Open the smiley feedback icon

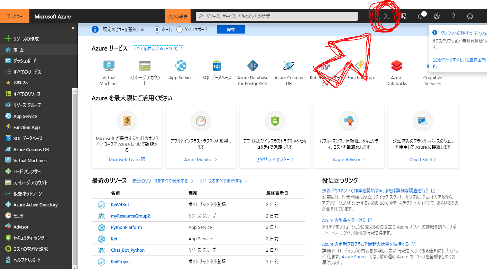pyautogui.click(x=469, y=16)
